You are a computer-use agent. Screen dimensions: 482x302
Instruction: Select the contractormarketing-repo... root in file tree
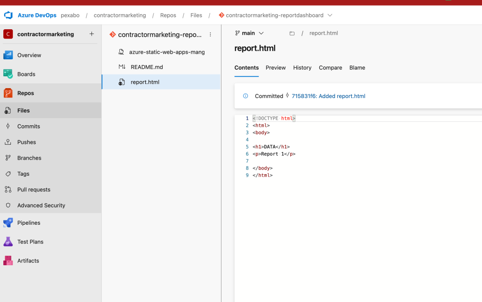coord(160,34)
